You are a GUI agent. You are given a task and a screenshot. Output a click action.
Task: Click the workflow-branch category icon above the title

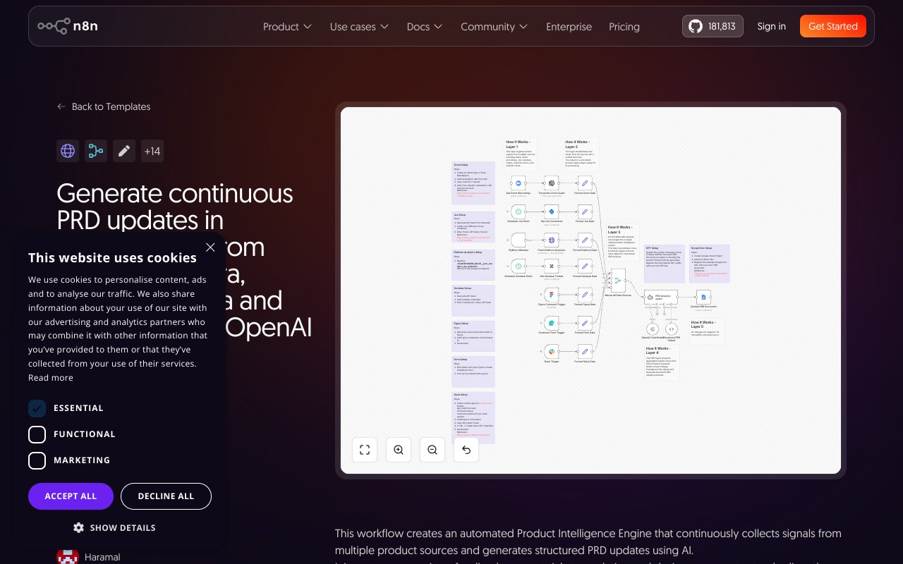coord(96,151)
